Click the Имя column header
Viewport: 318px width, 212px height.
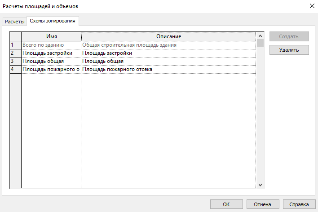tap(51, 36)
